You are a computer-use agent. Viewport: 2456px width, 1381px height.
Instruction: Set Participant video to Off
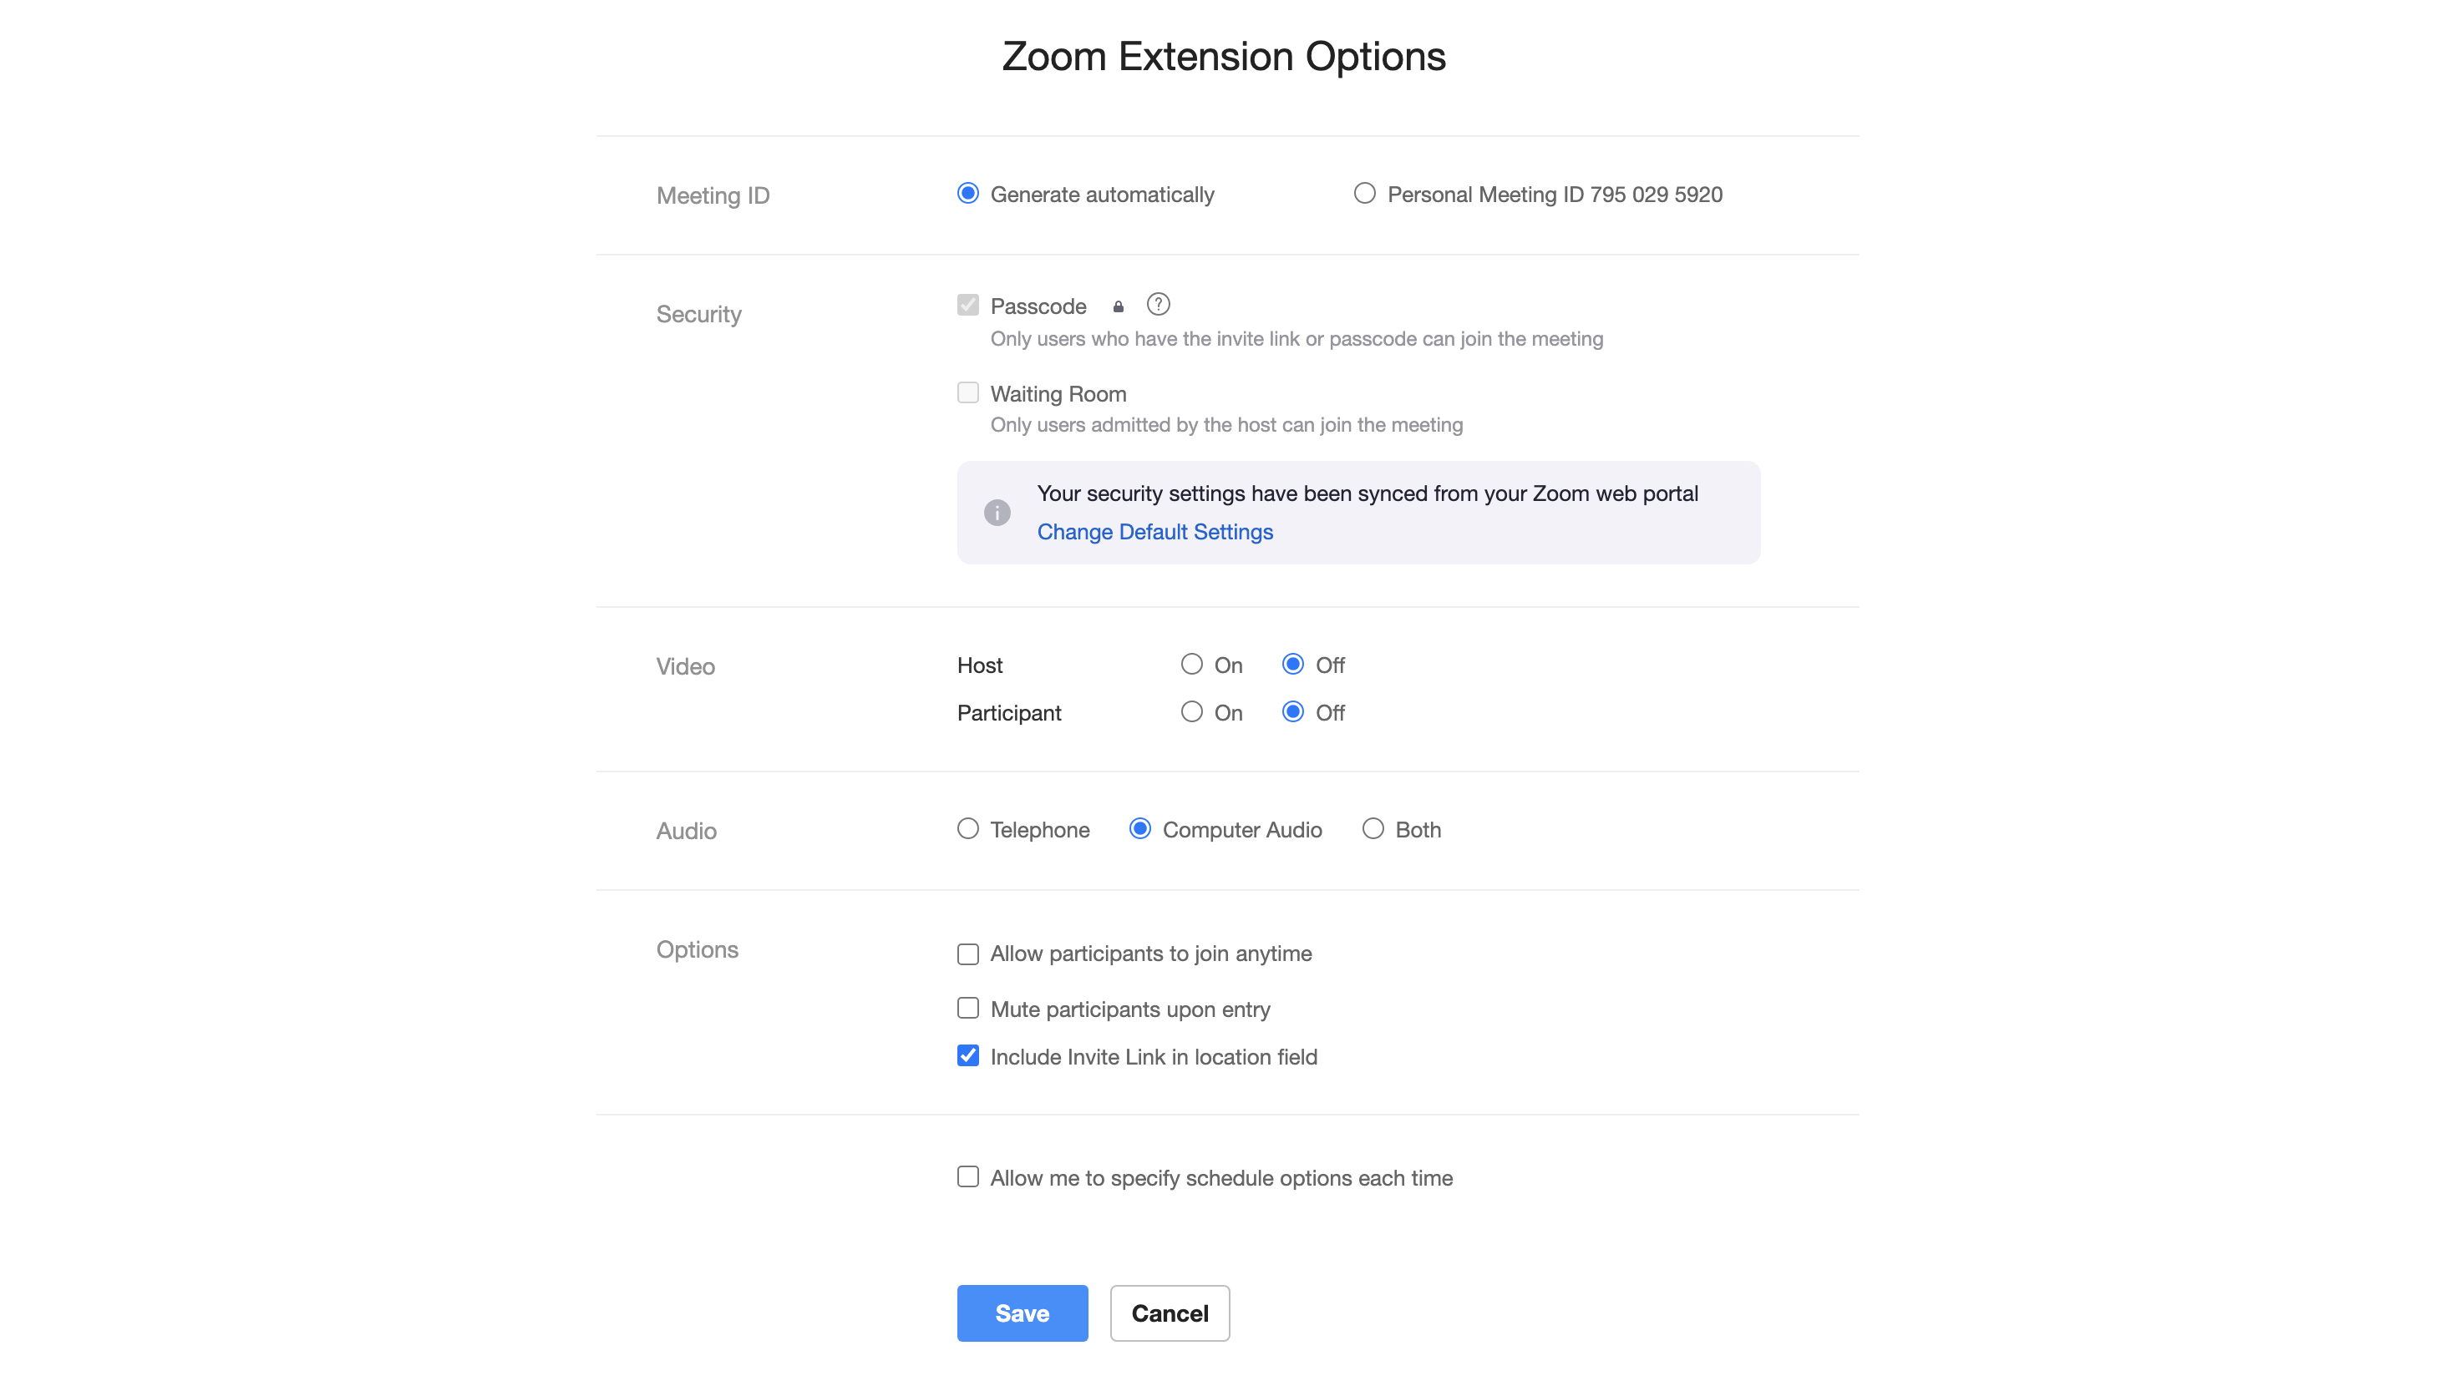tap(1293, 712)
